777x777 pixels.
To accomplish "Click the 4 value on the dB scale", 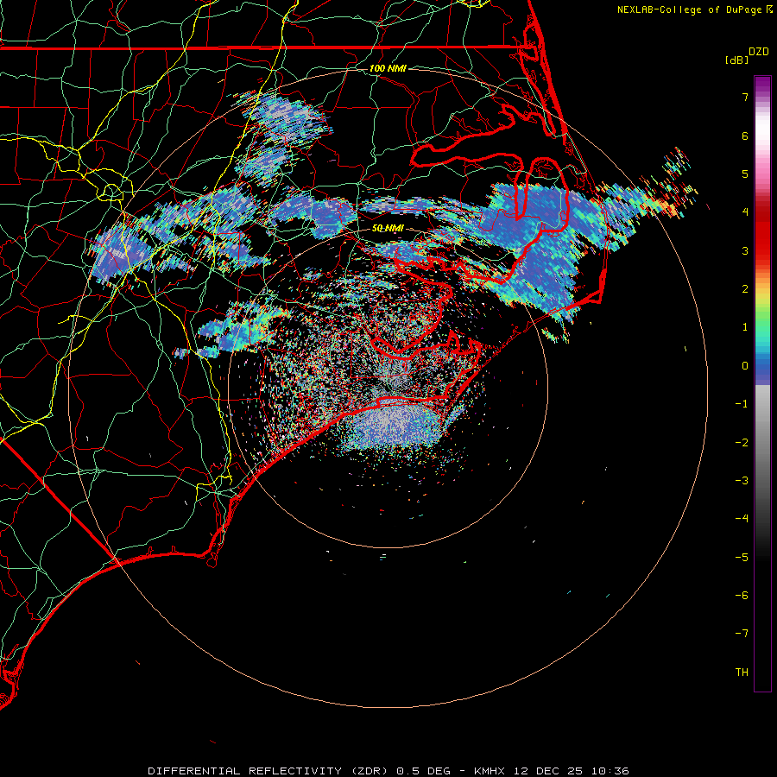I will tap(745, 212).
